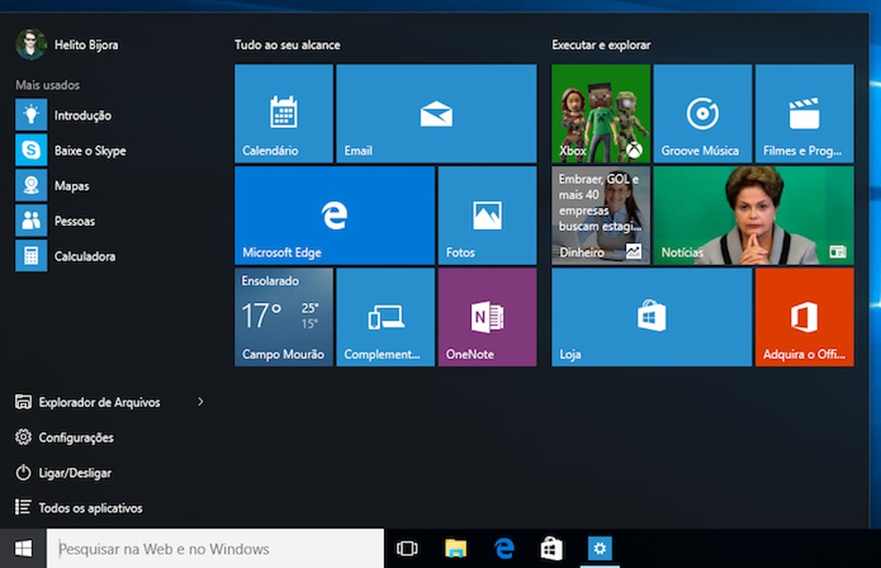Open the Loja store tile
881x568 pixels.
coord(651,317)
